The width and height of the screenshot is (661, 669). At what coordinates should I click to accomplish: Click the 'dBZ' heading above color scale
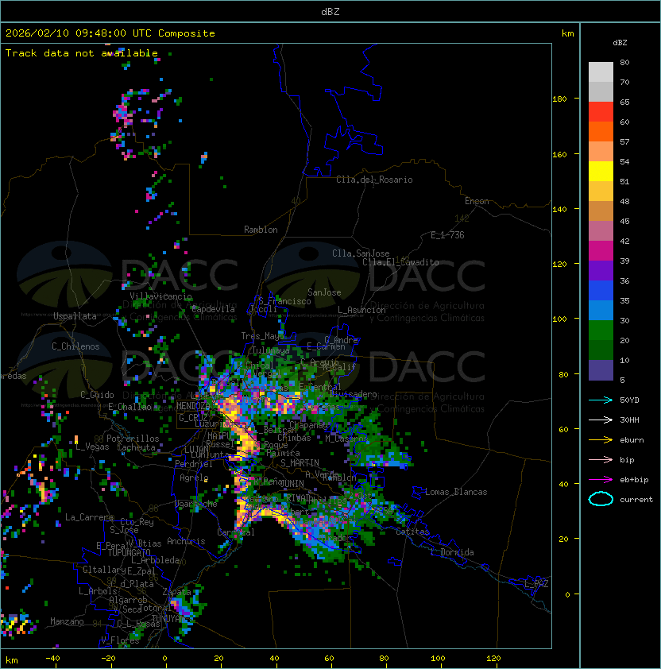(x=620, y=43)
